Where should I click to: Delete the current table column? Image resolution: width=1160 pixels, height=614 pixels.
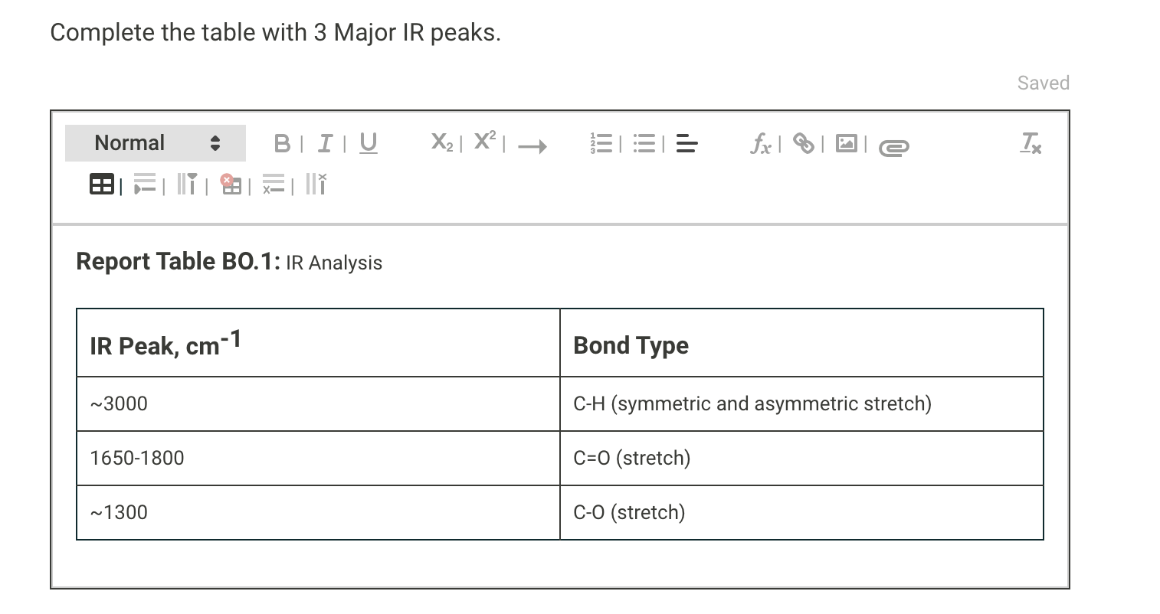pos(316,184)
